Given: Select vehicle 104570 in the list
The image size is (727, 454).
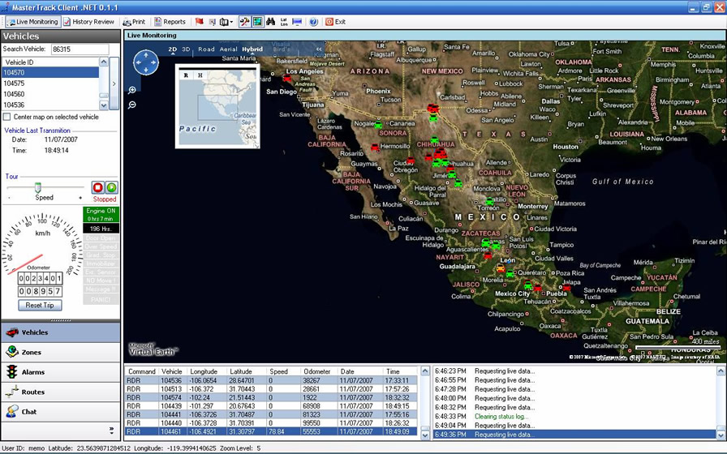Looking at the screenshot, I should tap(50, 72).
